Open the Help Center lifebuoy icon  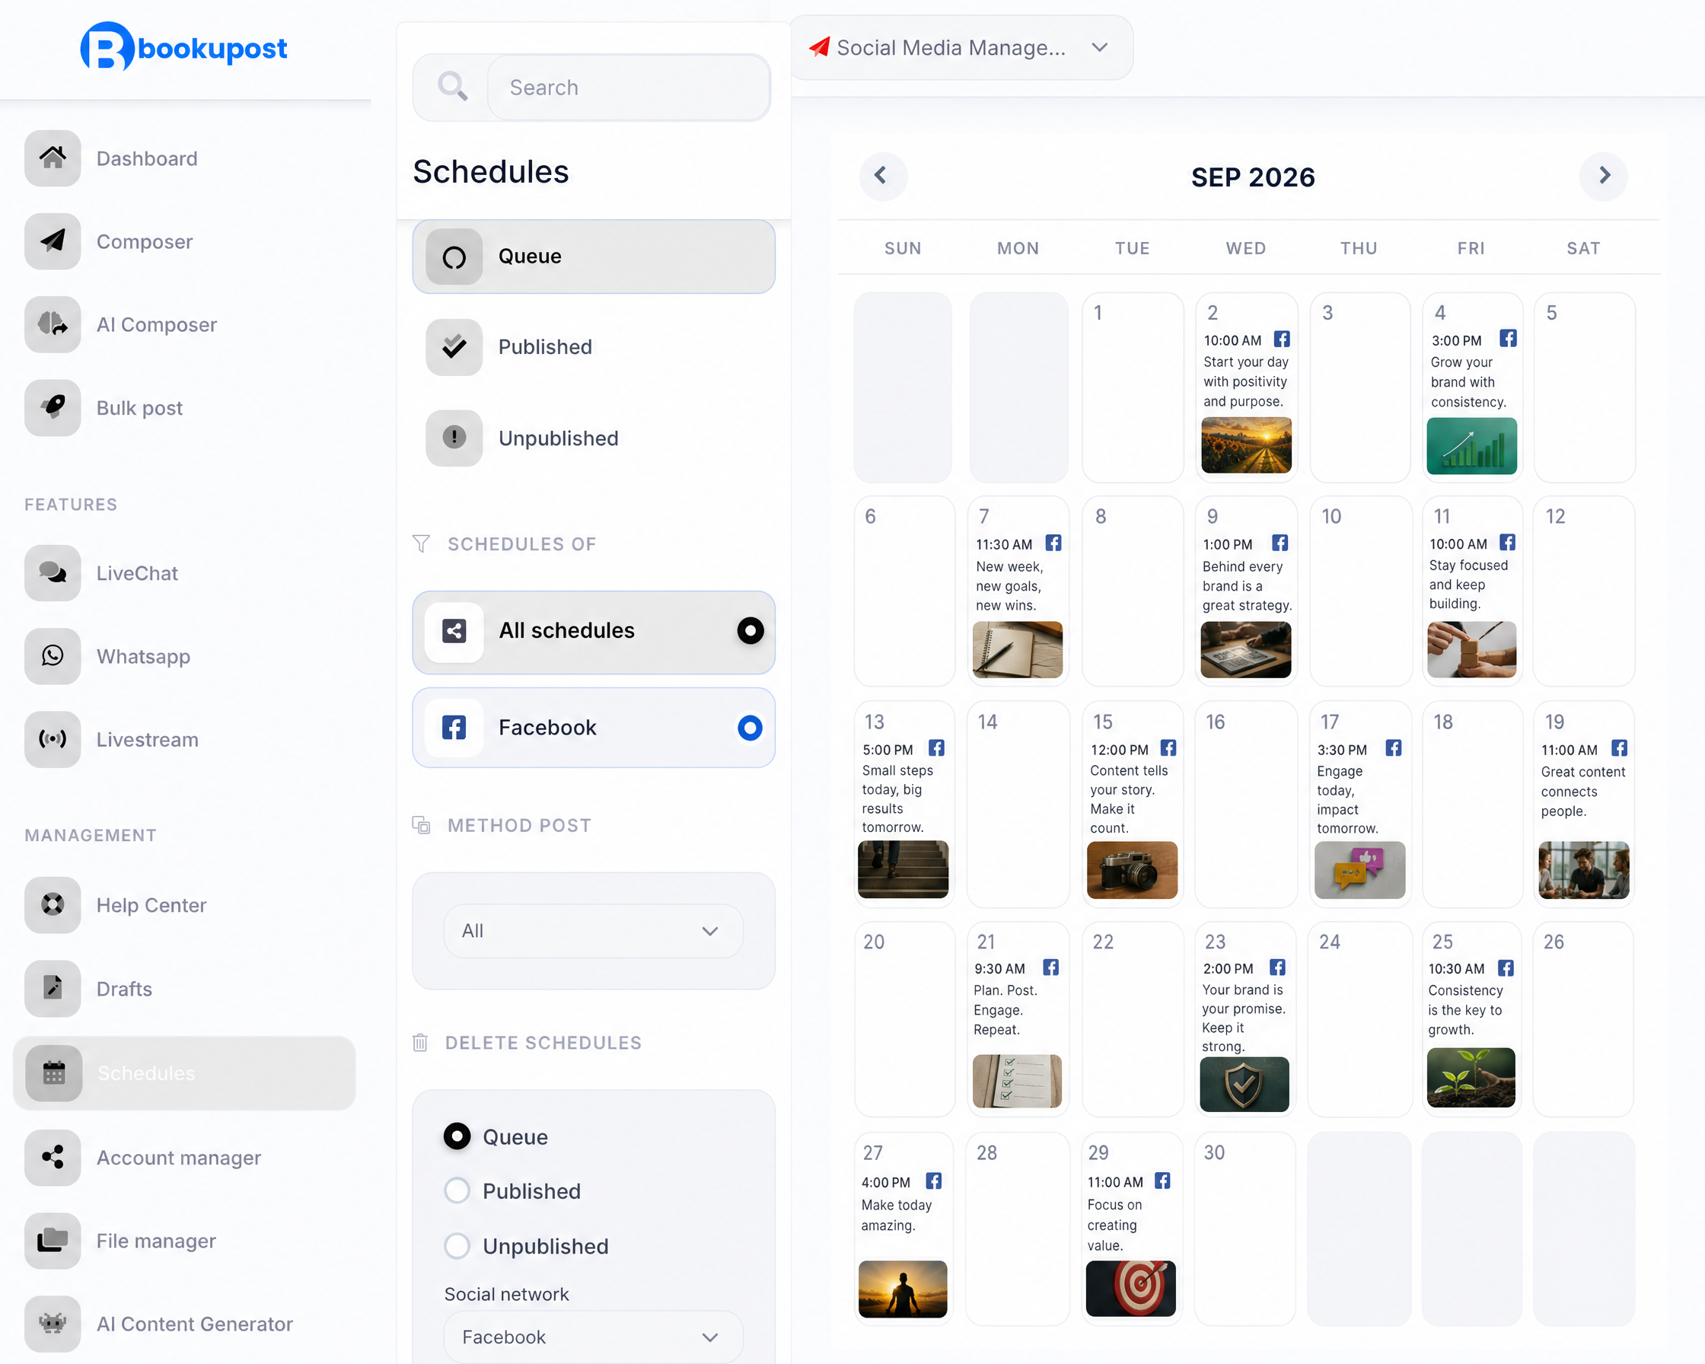pyautogui.click(x=53, y=904)
